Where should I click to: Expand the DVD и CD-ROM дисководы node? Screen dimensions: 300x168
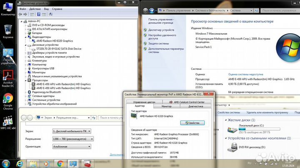click(25, 25)
